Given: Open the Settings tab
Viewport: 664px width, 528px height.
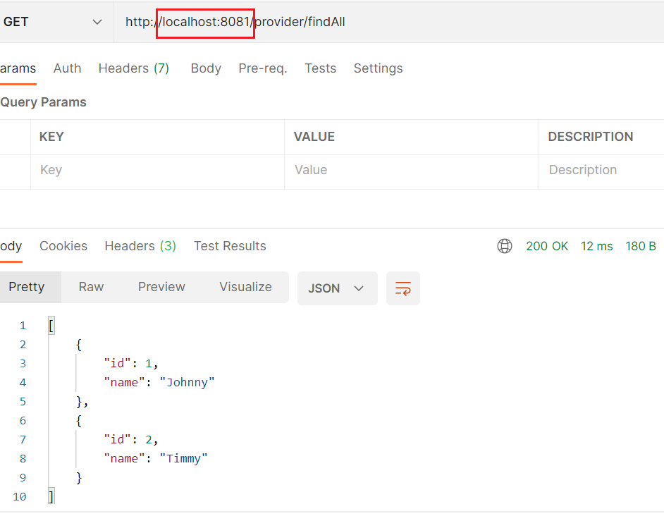Looking at the screenshot, I should [x=378, y=68].
